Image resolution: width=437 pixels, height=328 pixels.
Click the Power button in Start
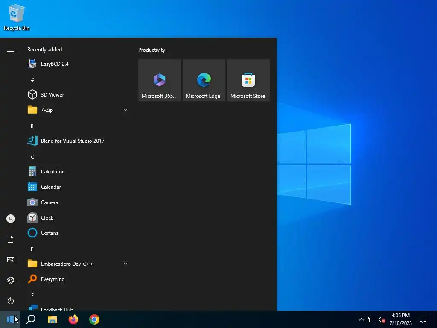(x=11, y=301)
